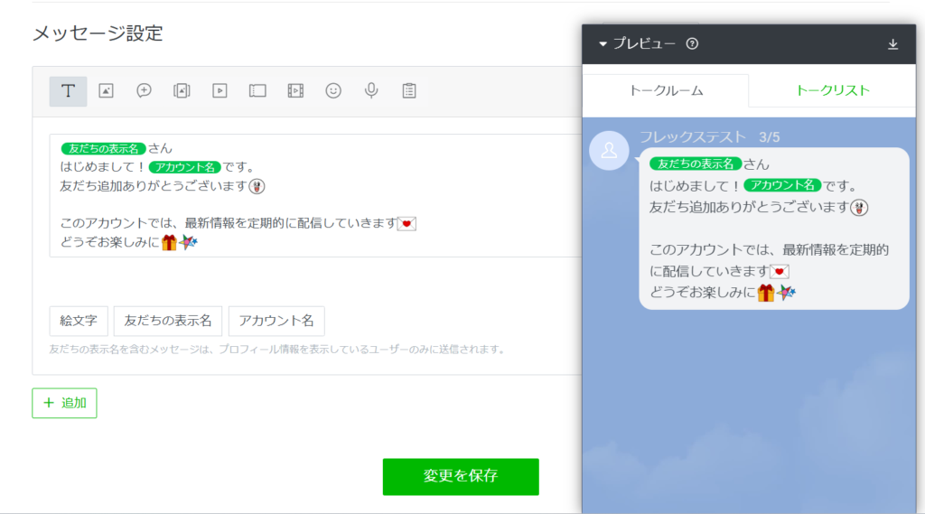Select the image message icon

click(106, 91)
